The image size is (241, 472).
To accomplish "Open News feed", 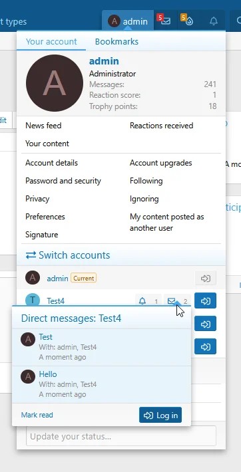I will 43,126.
